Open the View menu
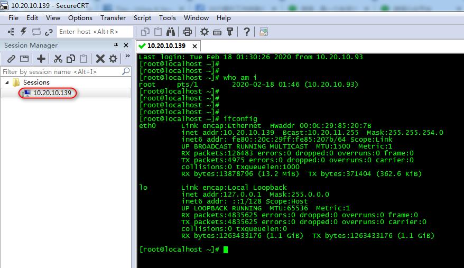464x268 pixels. [x=53, y=18]
